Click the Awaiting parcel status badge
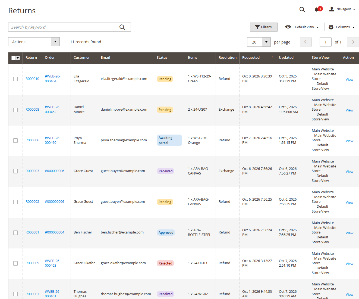This screenshot has width=359, height=299. coord(169,140)
